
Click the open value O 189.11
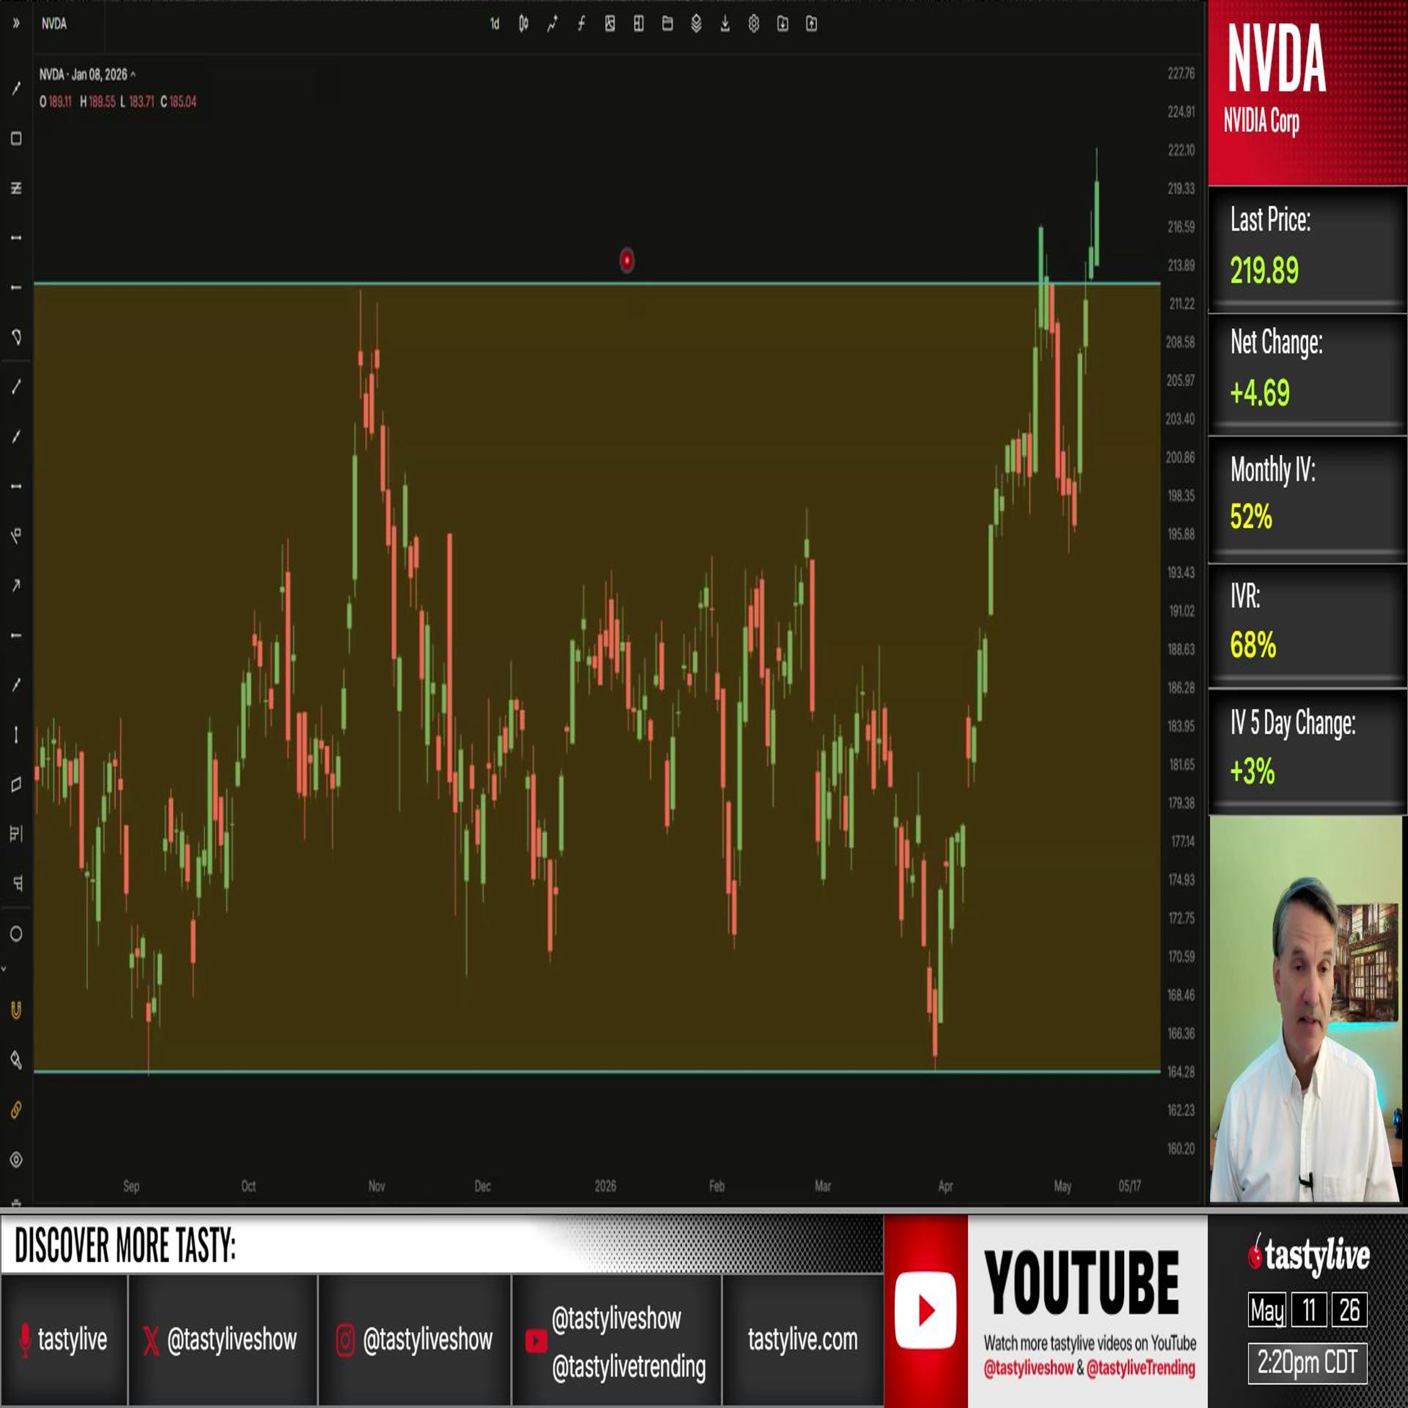click(x=55, y=101)
